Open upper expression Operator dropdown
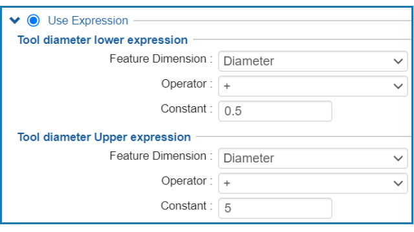The width and height of the screenshot is (414, 232). pos(313,183)
